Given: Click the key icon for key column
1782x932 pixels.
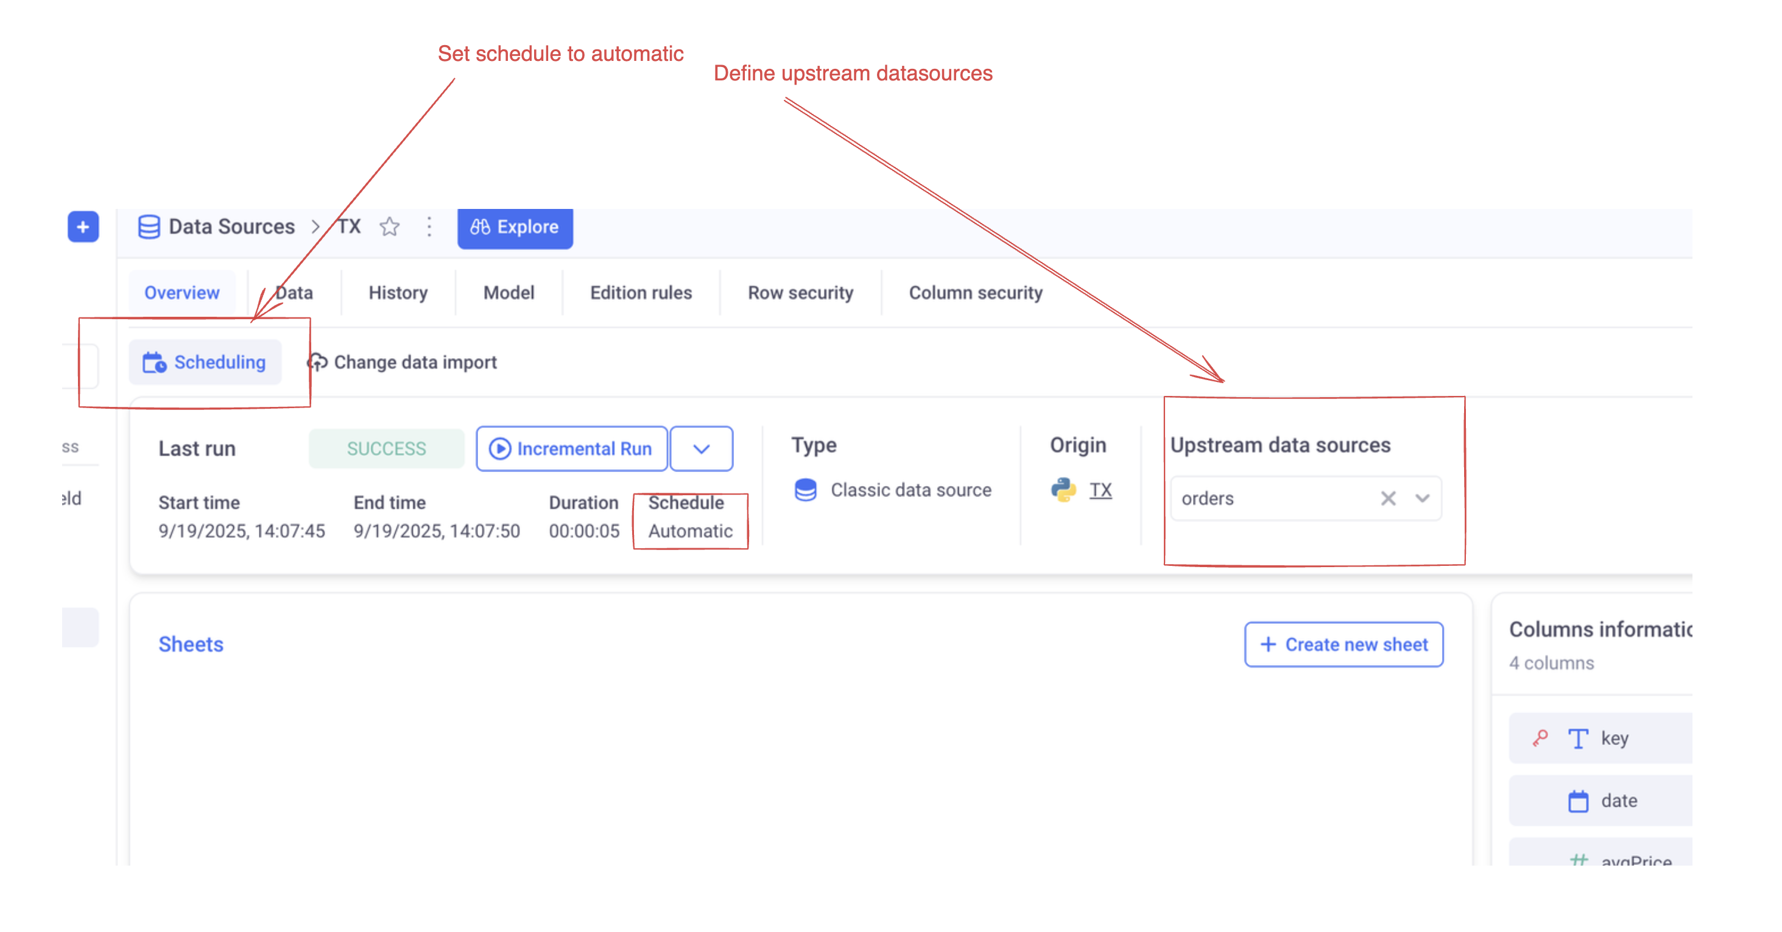Looking at the screenshot, I should (x=1540, y=738).
